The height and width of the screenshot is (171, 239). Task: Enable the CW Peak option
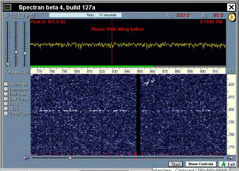click(6, 99)
